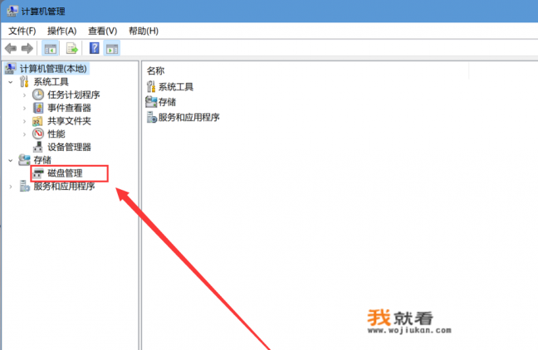Viewport: 538px width, 350px height.
Task: Toggle the show/hide action pane icon
Action: coord(112,49)
